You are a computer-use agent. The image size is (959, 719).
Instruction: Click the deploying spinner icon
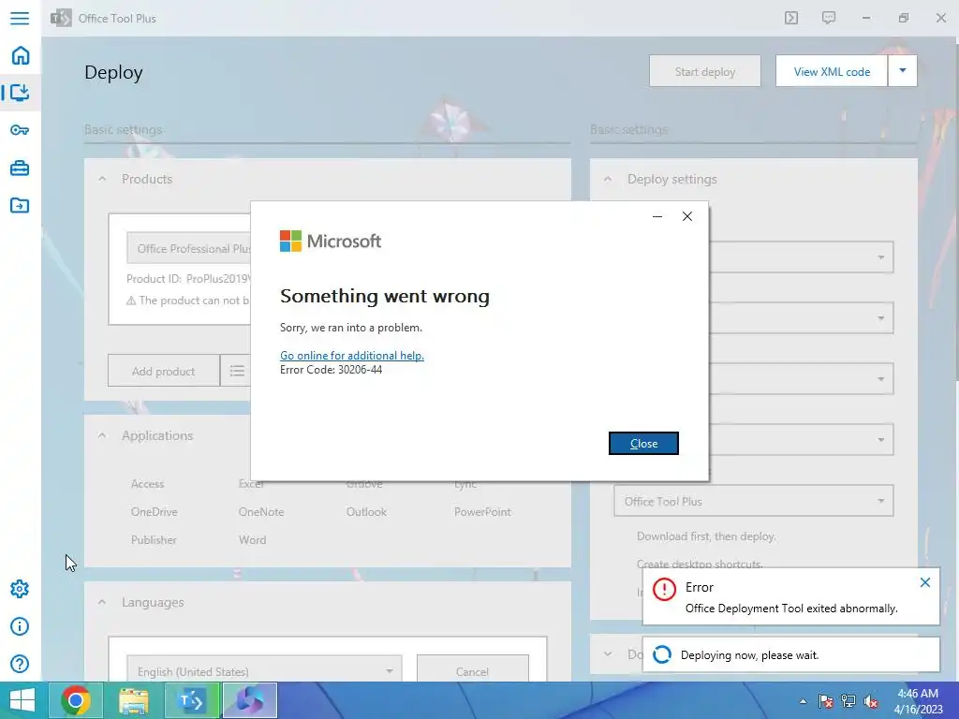click(662, 654)
